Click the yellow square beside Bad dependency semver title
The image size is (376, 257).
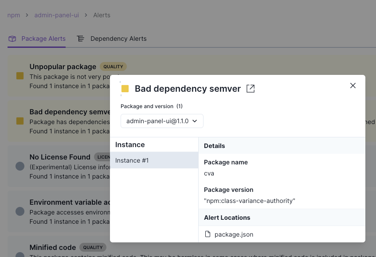pyautogui.click(x=125, y=89)
